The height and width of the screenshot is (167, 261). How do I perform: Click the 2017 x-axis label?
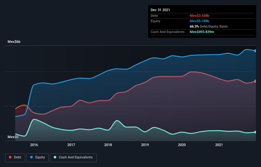coord(71,145)
